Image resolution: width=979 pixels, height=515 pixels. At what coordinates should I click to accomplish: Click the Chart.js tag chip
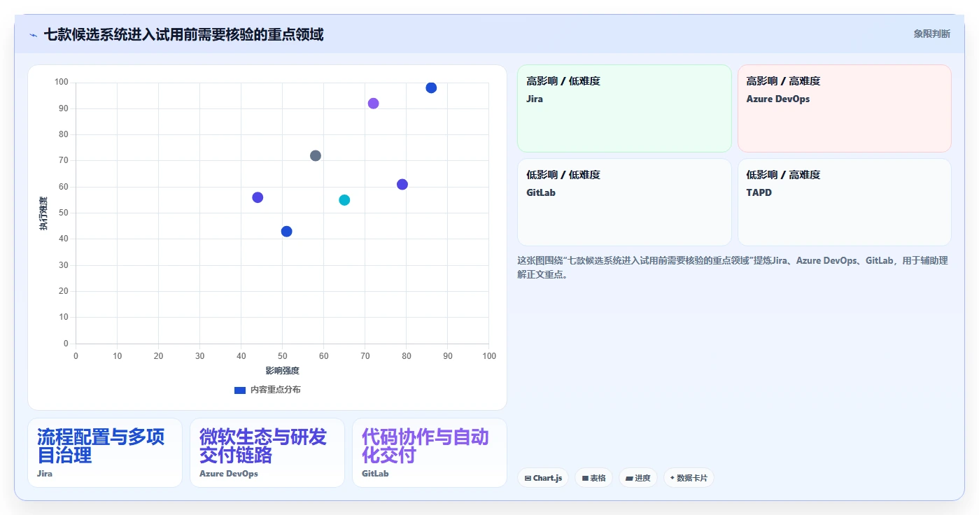coord(543,478)
